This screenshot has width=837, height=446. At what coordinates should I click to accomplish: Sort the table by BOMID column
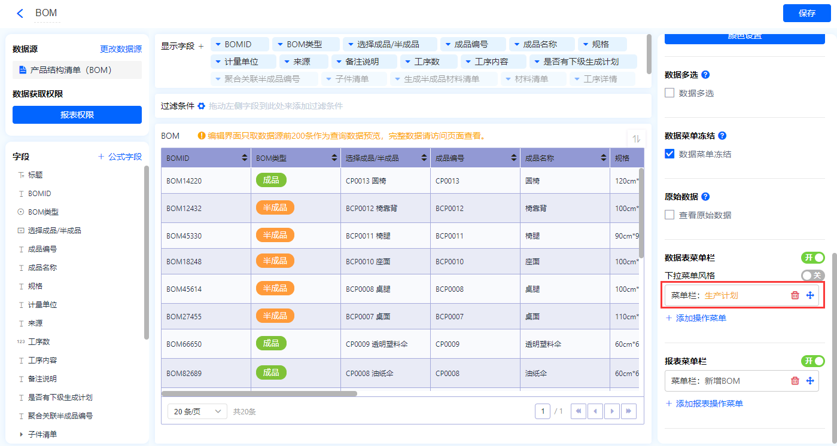[244, 158]
